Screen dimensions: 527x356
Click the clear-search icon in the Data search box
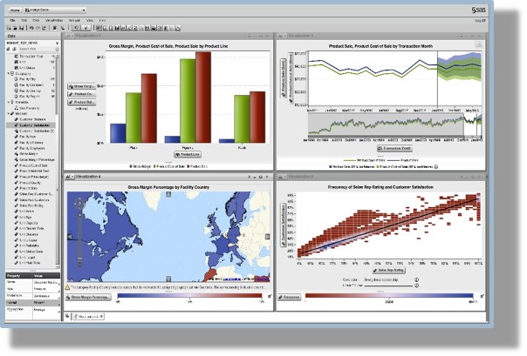tap(57, 49)
